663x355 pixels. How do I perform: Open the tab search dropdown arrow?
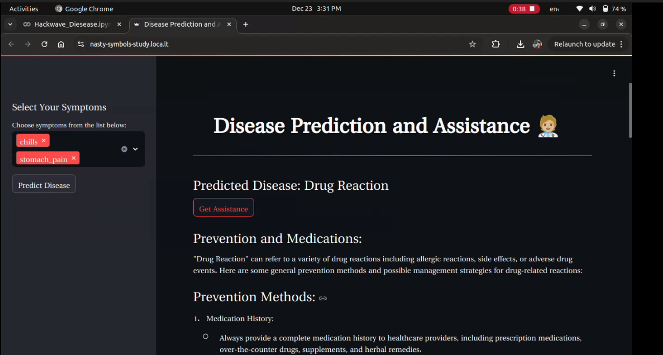tap(10, 24)
